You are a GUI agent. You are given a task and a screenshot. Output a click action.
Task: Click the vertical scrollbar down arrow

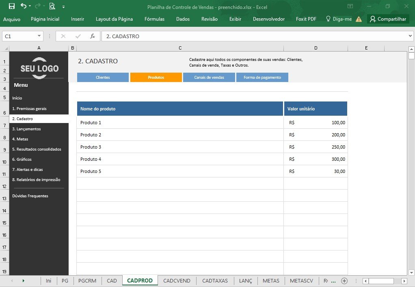pyautogui.click(x=411, y=272)
